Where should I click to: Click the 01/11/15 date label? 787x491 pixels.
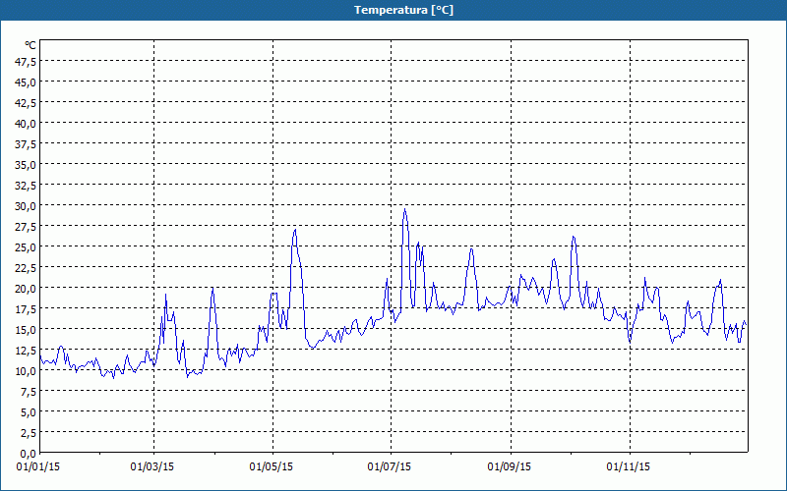[x=628, y=467]
